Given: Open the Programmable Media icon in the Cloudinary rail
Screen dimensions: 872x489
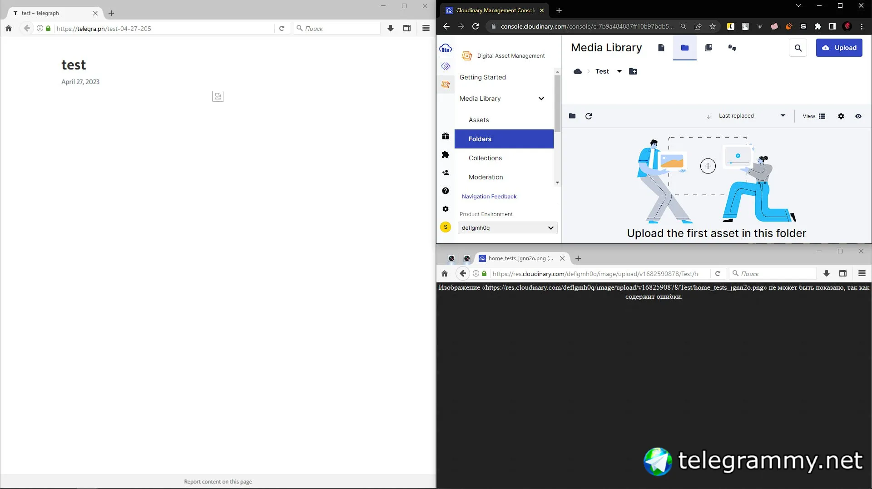Looking at the screenshot, I should point(446,66).
